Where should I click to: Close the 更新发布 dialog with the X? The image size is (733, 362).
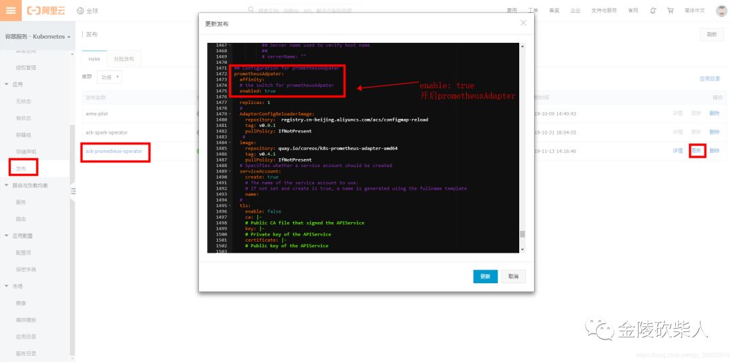point(523,23)
